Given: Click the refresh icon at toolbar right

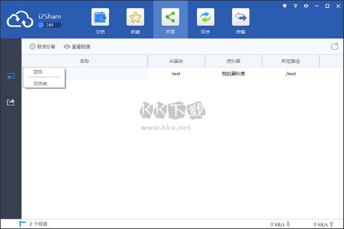Looking at the screenshot, I should [334, 46].
